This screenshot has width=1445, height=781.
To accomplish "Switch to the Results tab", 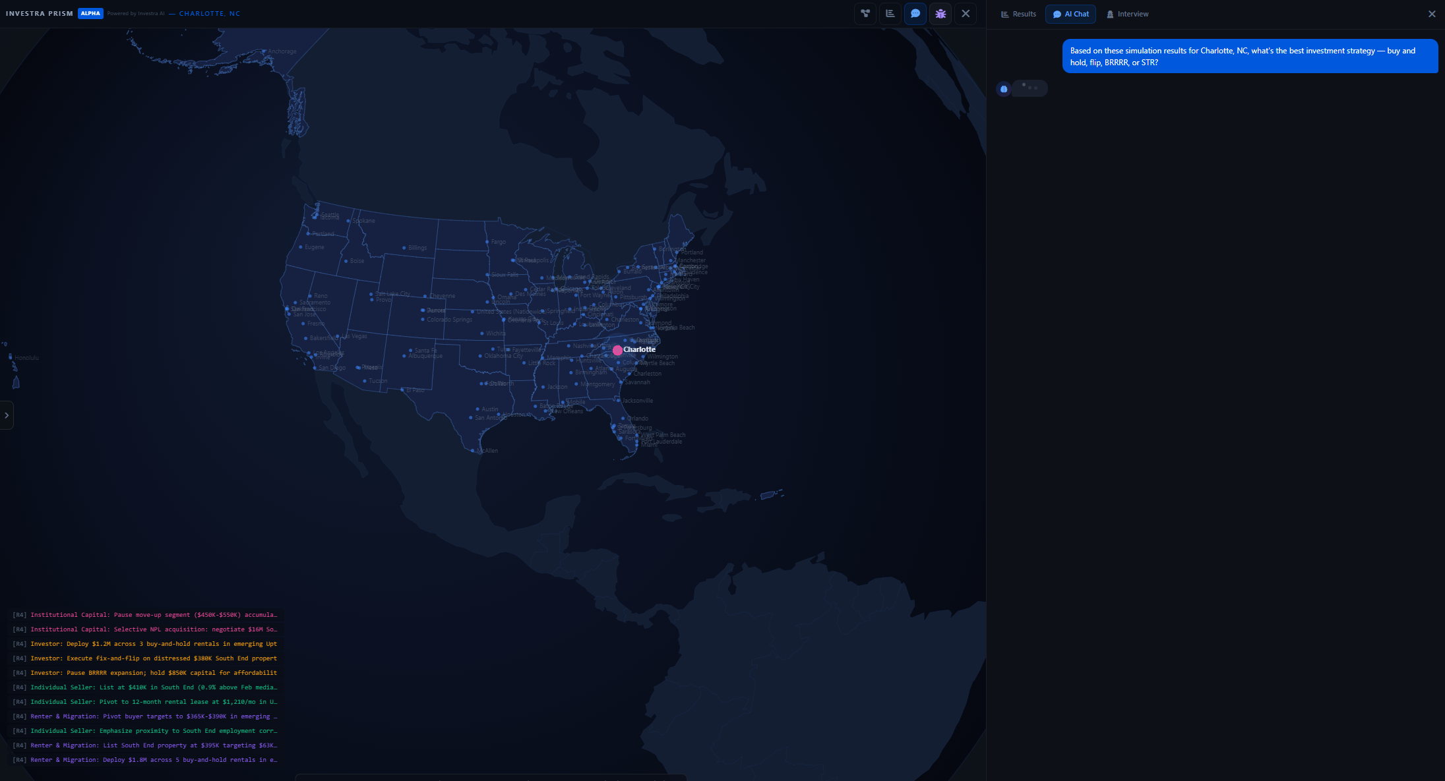I will pos(1018,14).
